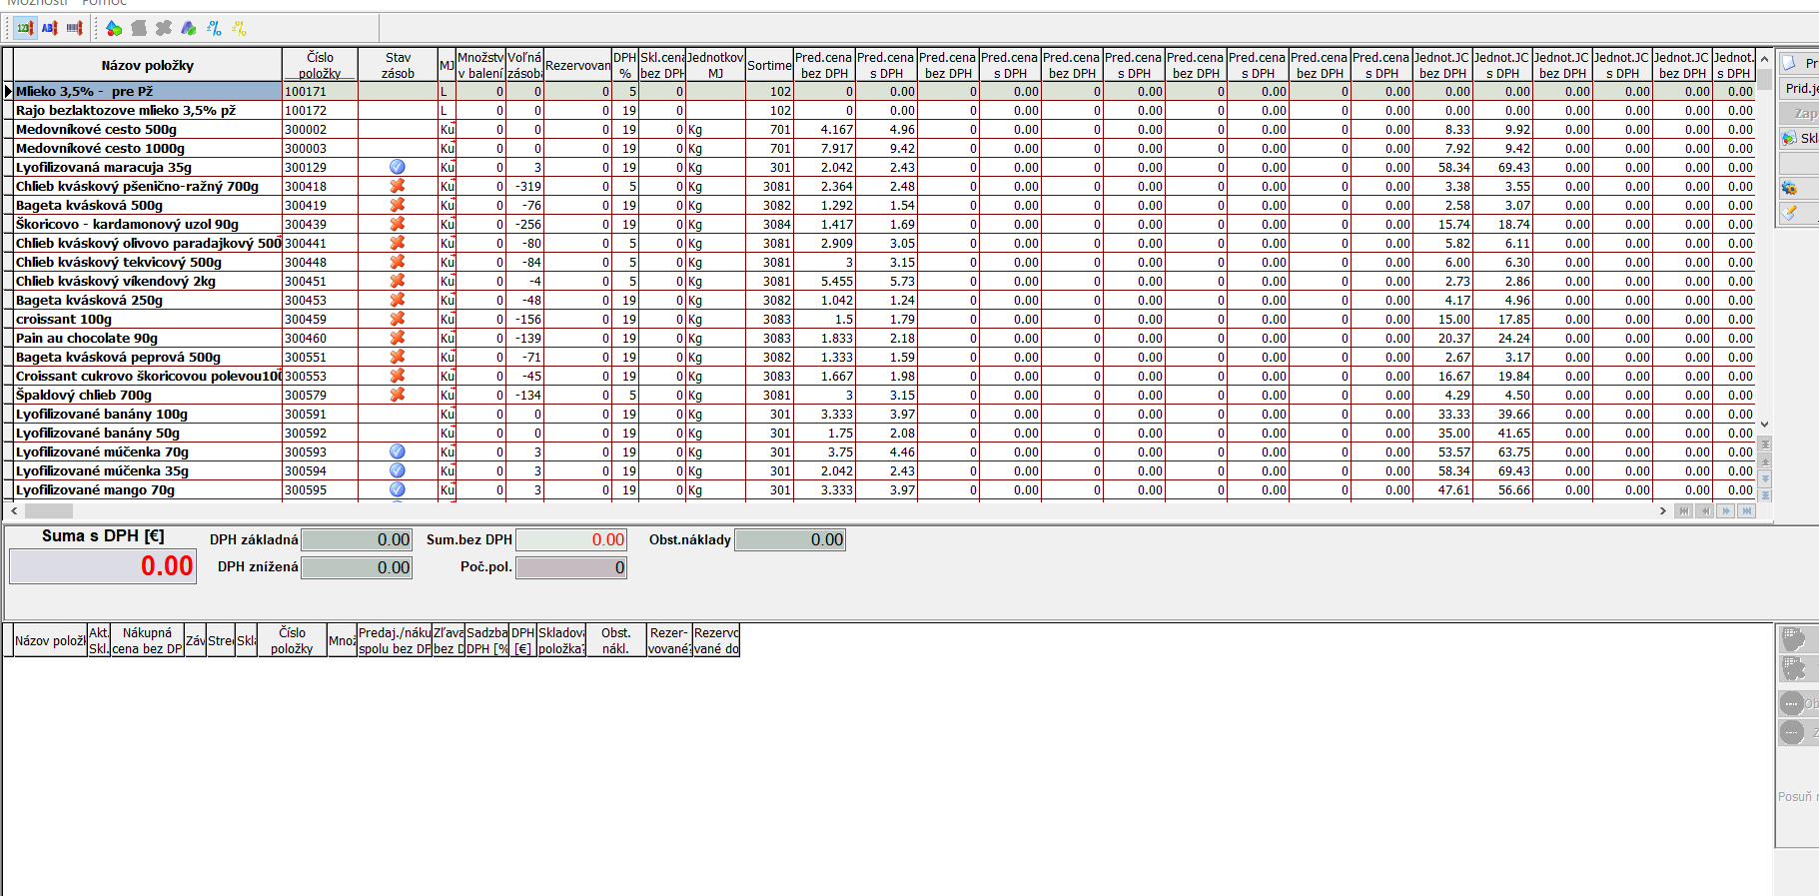Click the blue-green shapes toolbar icon
This screenshot has width=1819, height=896.
[x=189, y=28]
